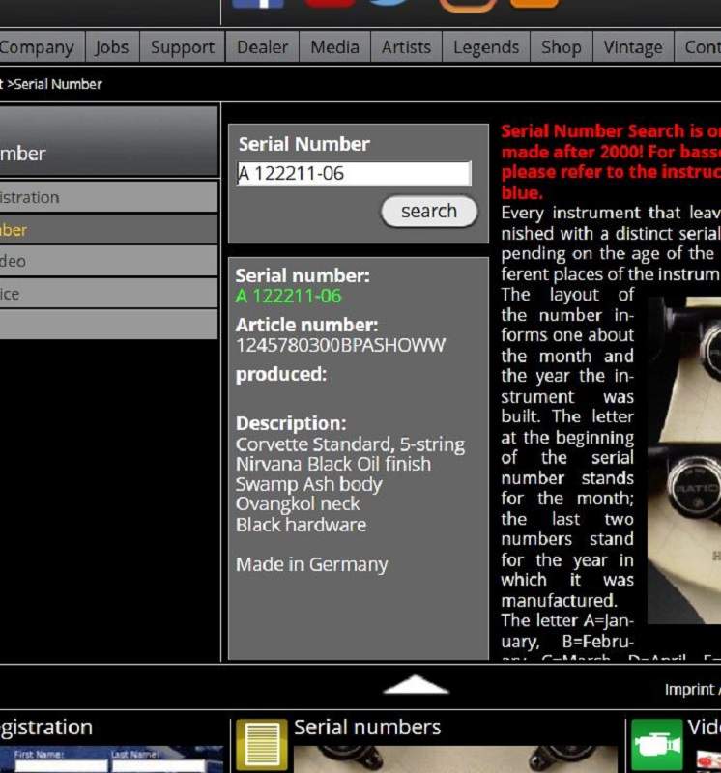This screenshot has width=721, height=773.
Task: Open the registration footer heading
Action: (46, 728)
